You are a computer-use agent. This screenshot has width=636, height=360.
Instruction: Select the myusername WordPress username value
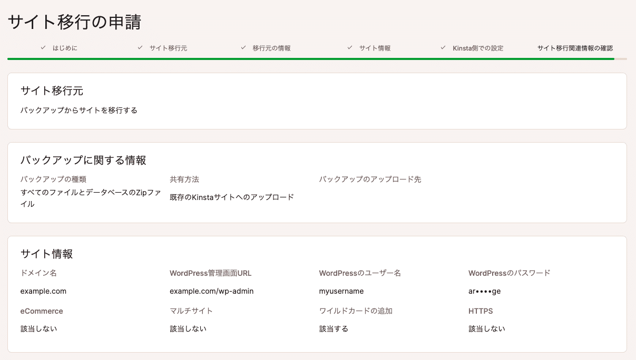(x=342, y=291)
